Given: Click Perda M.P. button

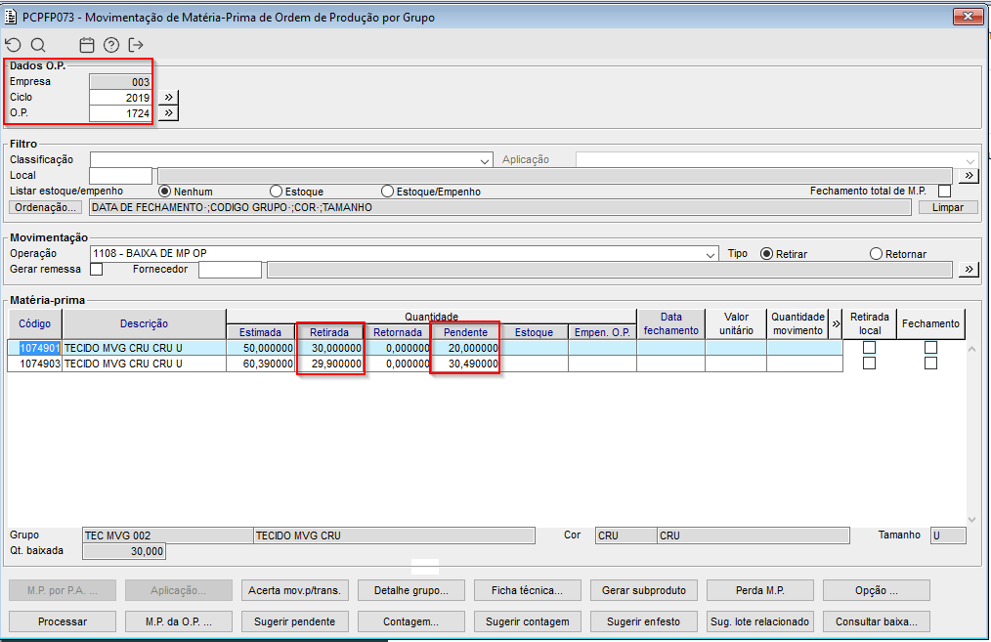Looking at the screenshot, I should (760, 590).
